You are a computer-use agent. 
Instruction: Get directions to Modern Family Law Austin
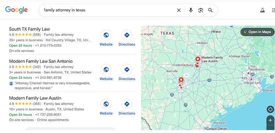pyautogui.click(x=127, y=104)
